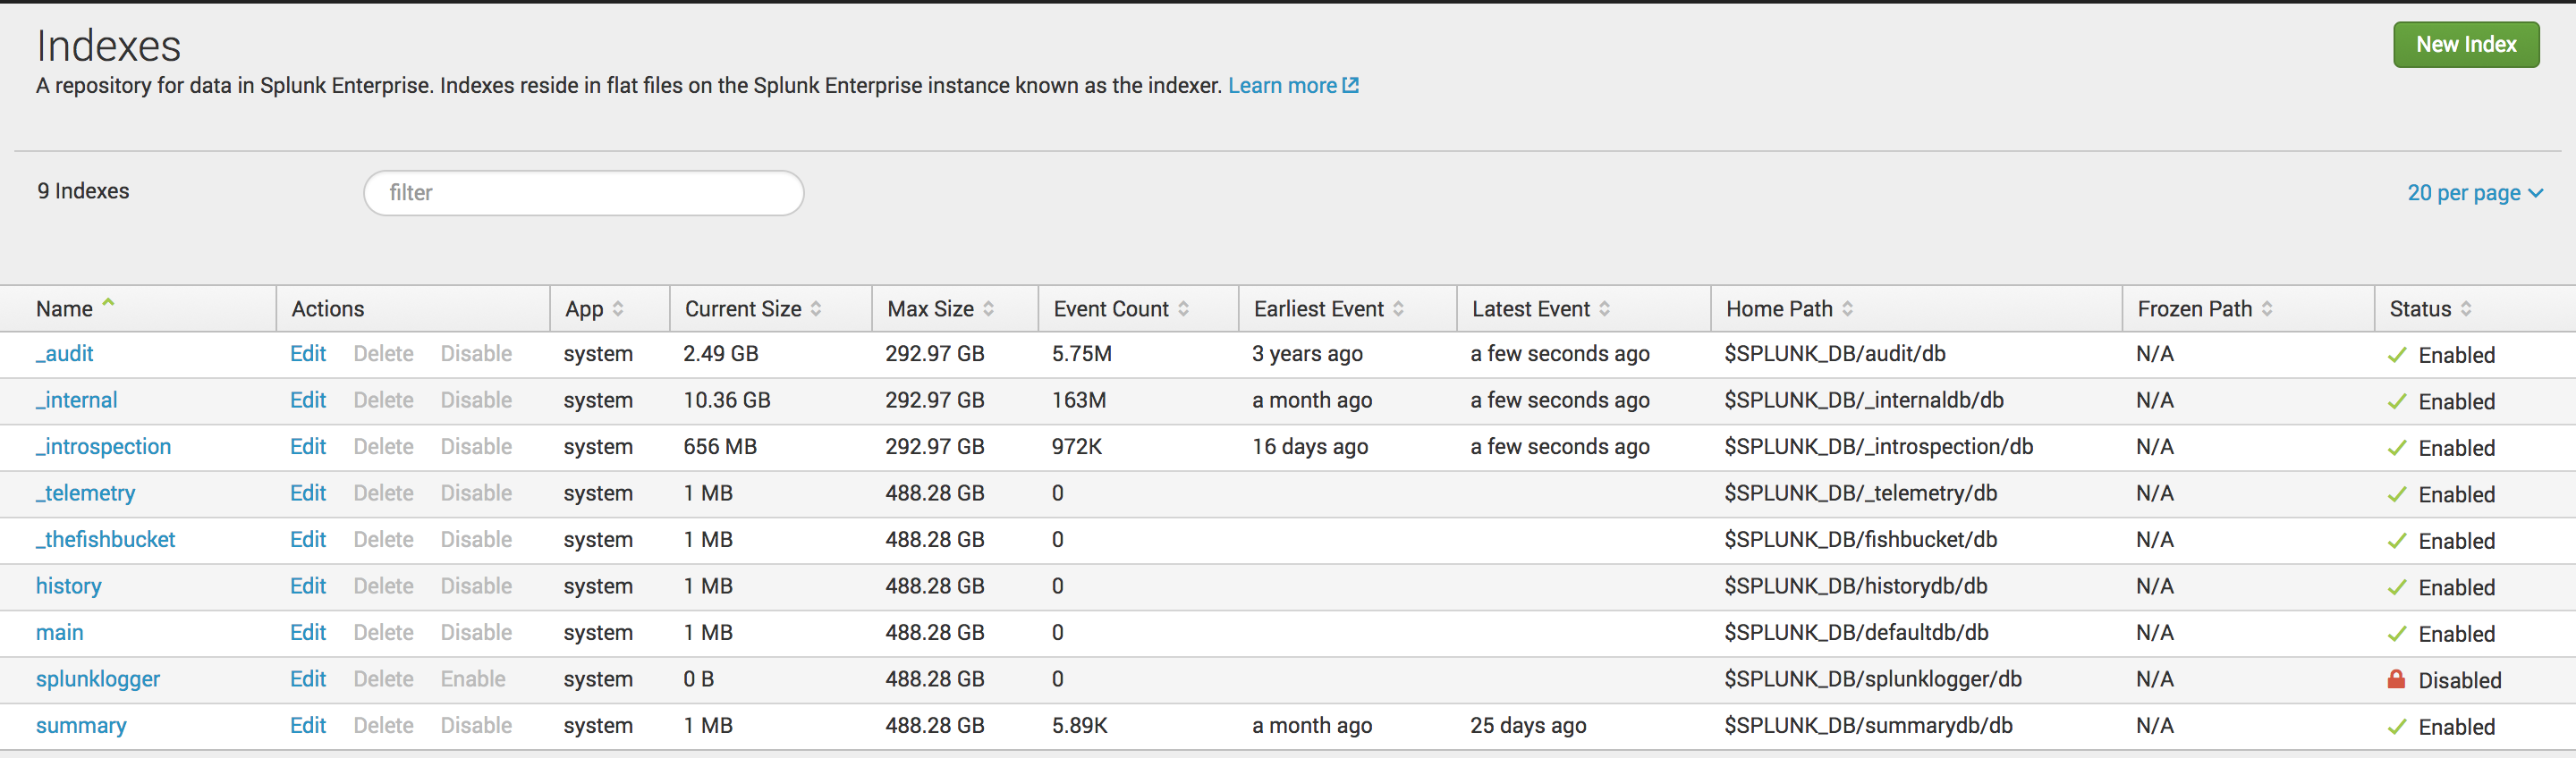Click the sort arrows icon on App column

618,309
